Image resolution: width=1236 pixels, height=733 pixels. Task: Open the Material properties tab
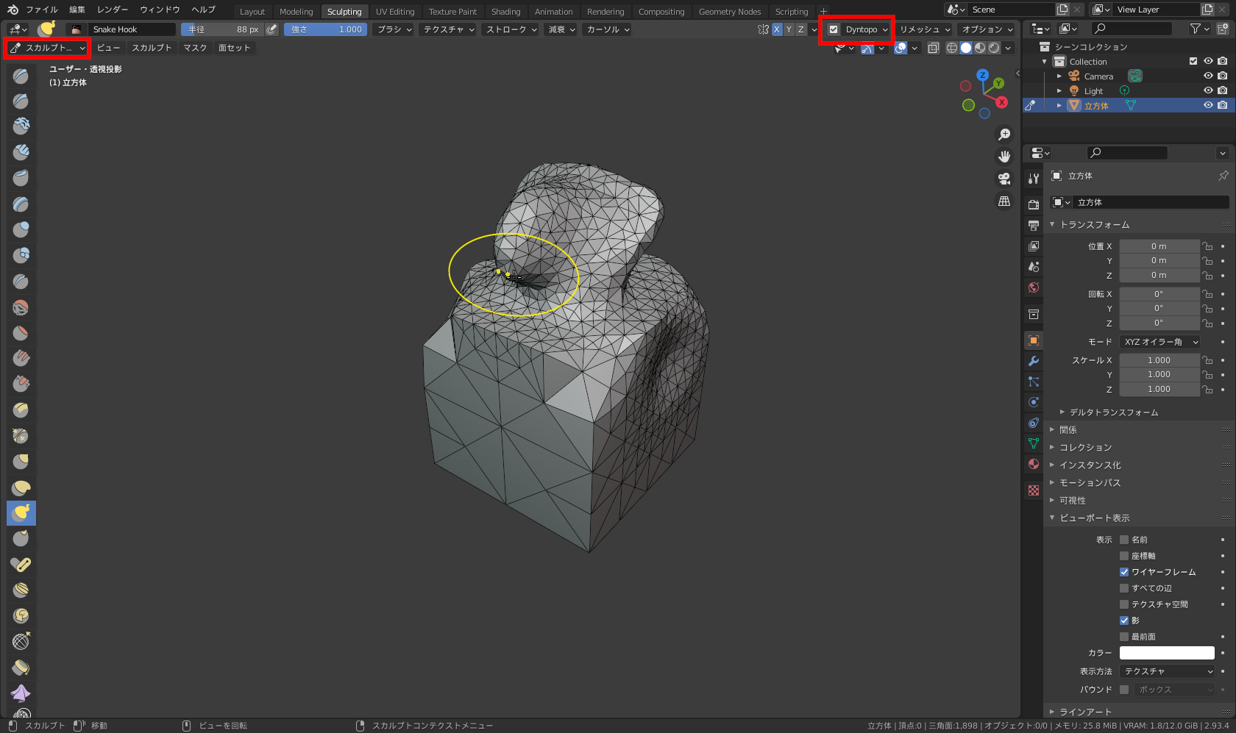pyautogui.click(x=1034, y=464)
